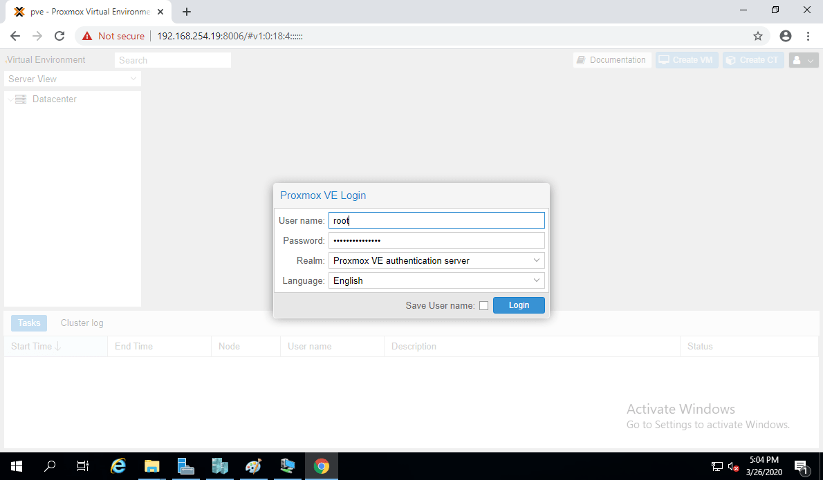Click the Proxmox Search box

173,60
